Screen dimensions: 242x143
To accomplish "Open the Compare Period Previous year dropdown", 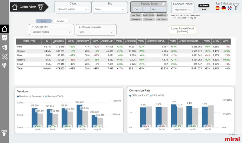I will 183,10.
